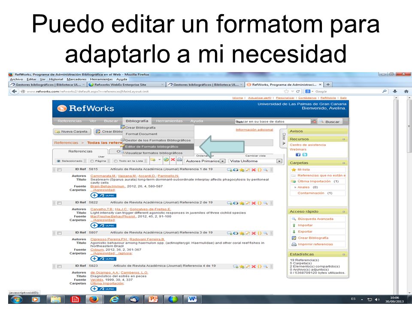Click author link 'Cammarata,M.'
Image resolution: width=412 pixels, height=309 pixels.
click(103, 176)
